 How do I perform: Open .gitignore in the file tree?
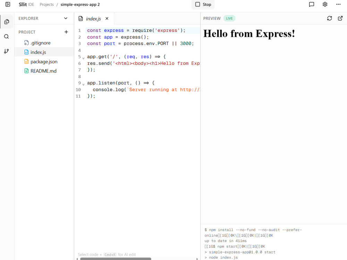(x=44, y=43)
